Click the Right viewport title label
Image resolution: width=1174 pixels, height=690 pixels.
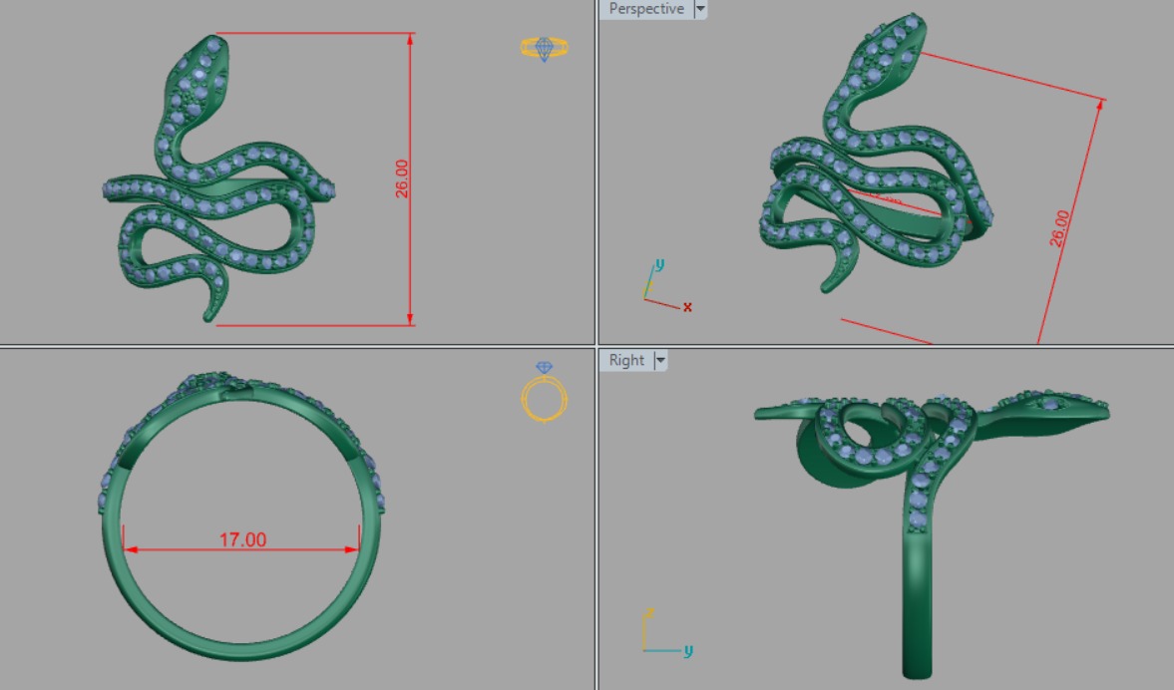click(626, 361)
